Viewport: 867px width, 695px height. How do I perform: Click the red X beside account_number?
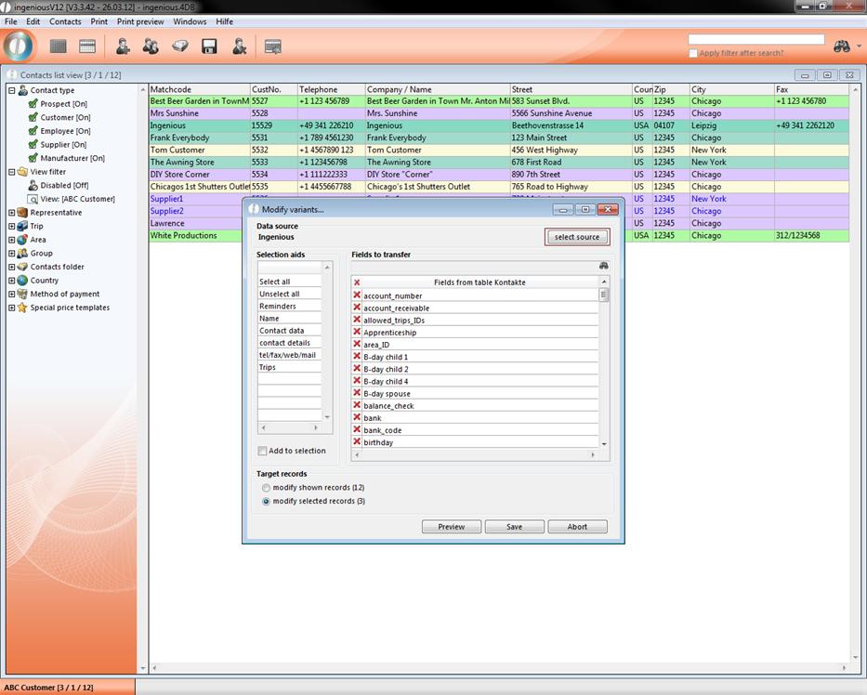(x=357, y=295)
